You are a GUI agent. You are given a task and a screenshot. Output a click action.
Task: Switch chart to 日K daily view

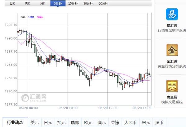click(12, 3)
